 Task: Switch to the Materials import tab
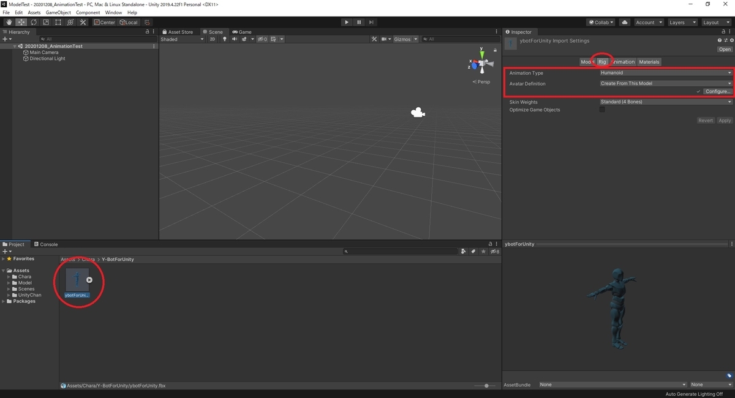(649, 62)
